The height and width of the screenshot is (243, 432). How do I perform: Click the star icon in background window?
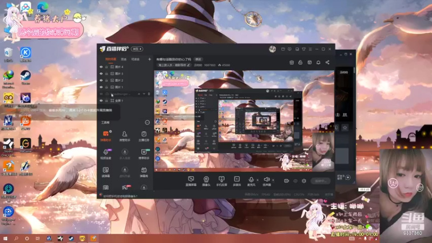(x=345, y=127)
